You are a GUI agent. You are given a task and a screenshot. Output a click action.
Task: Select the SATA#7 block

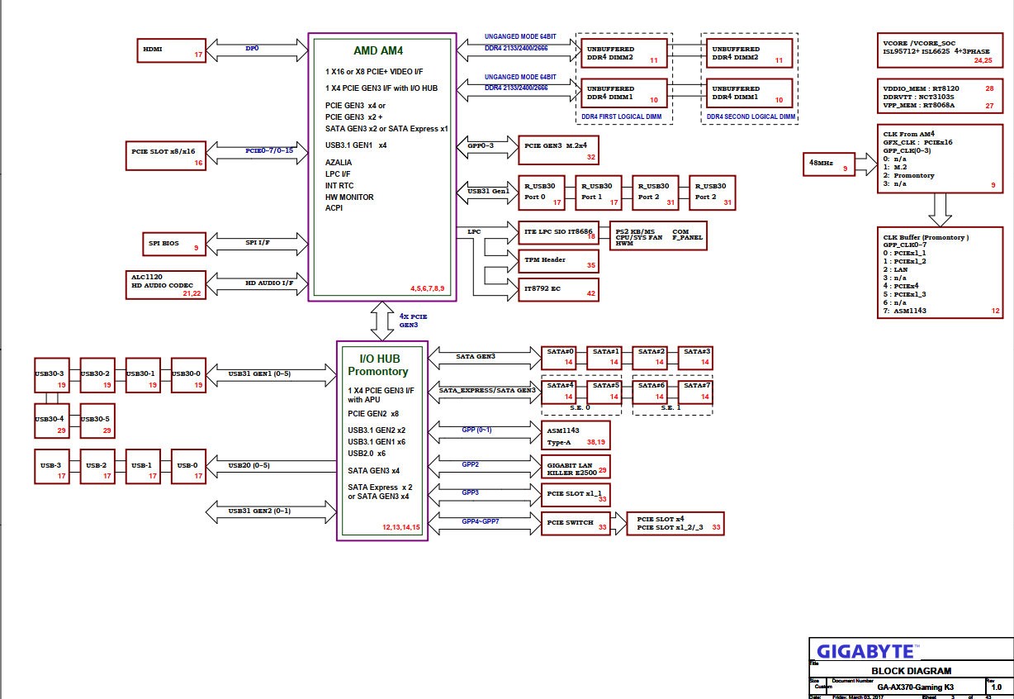pyautogui.click(x=695, y=392)
